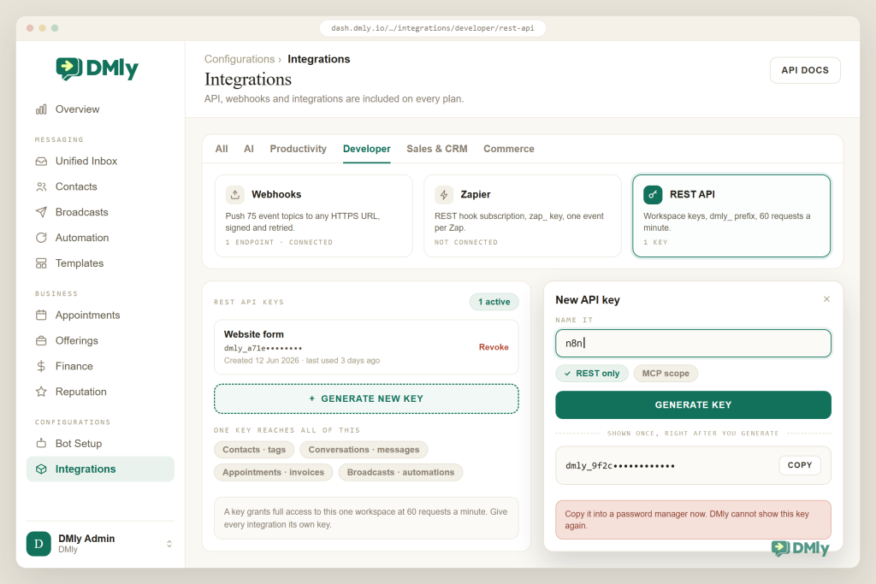
Task: Click the Zapier lightning bolt icon
Action: [x=444, y=194]
